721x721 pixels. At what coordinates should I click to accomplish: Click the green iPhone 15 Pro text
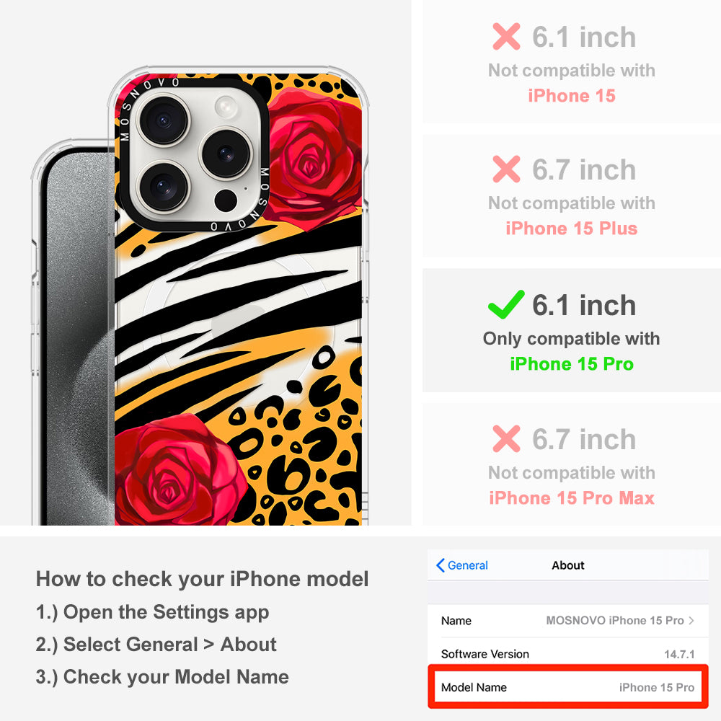click(572, 363)
